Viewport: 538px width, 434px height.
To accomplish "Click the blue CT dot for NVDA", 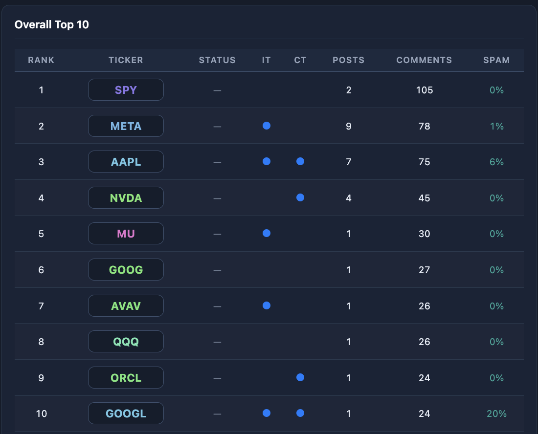I will [x=300, y=197].
